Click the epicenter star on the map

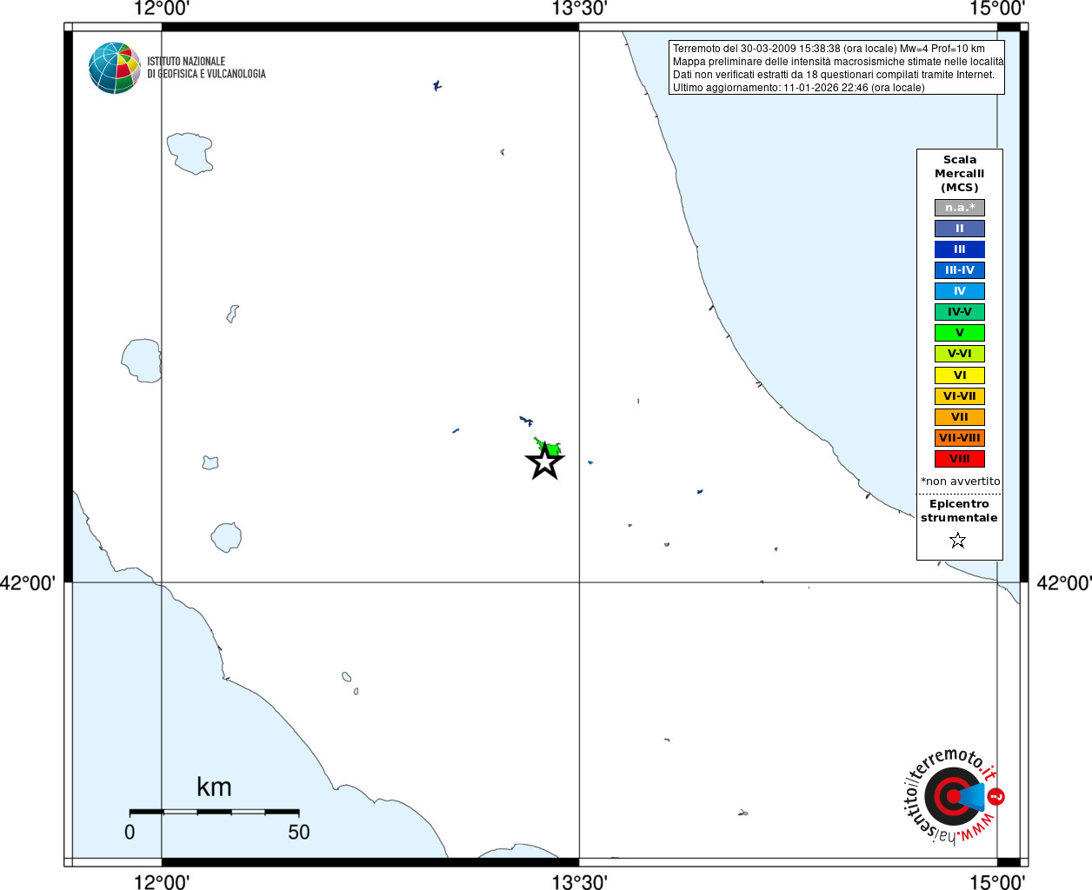pyautogui.click(x=545, y=462)
